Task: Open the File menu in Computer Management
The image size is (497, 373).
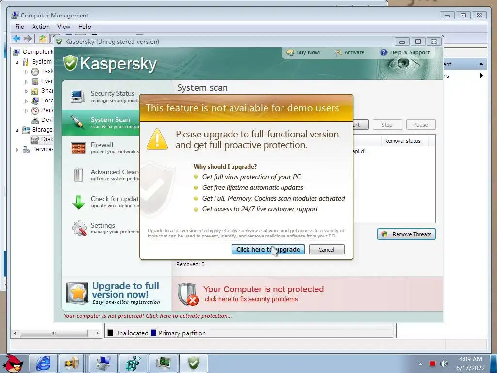Action: [x=19, y=27]
